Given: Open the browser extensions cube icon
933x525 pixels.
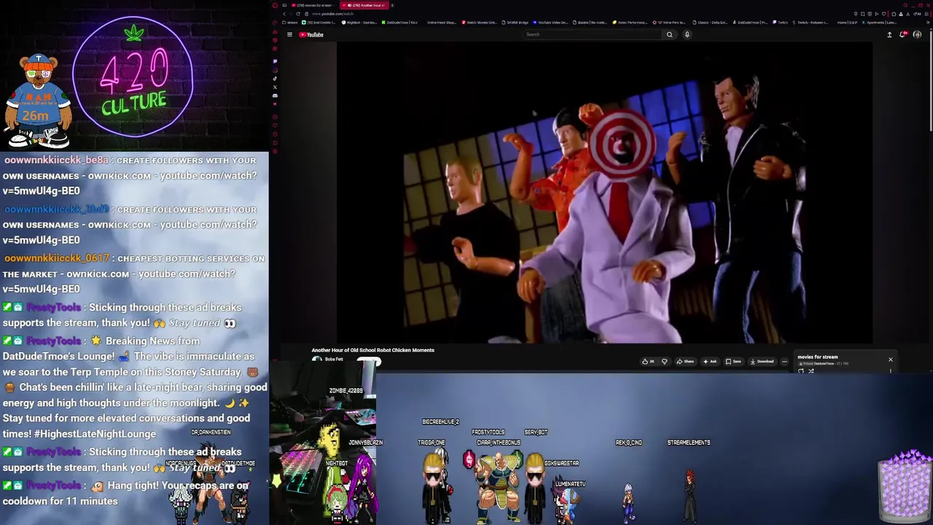Looking at the screenshot, I should tap(894, 14).
